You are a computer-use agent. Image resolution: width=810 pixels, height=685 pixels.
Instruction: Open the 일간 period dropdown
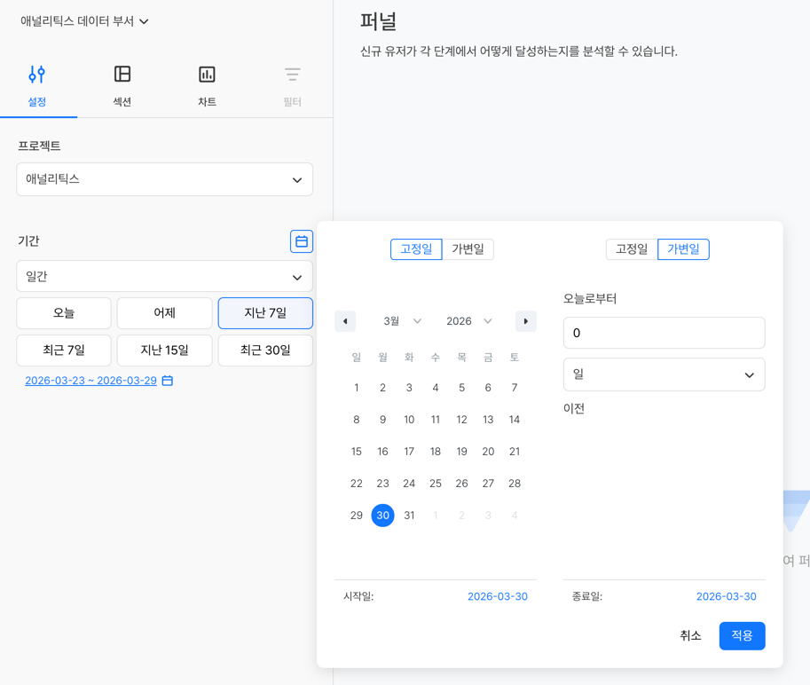[165, 277]
